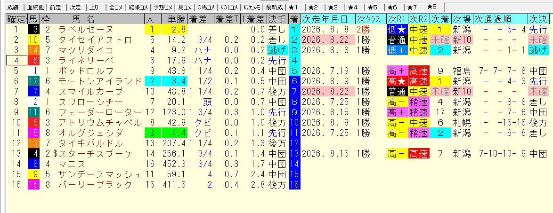Open the ★4 tab

click(x=352, y=7)
